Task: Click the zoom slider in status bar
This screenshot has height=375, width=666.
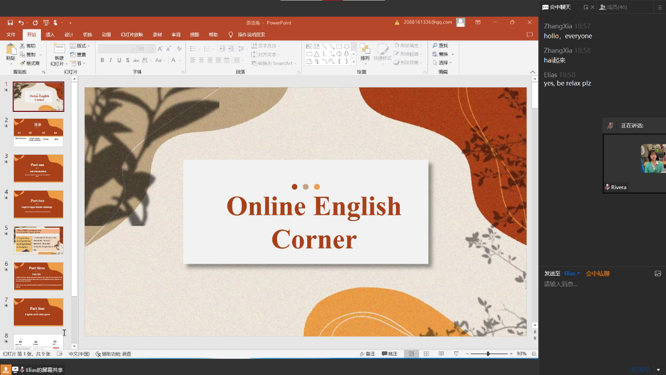Action: [x=488, y=354]
